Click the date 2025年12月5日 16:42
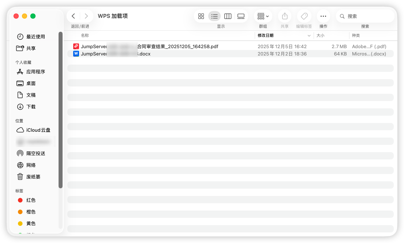Screen dimensions: 404x243 (x=282, y=46)
